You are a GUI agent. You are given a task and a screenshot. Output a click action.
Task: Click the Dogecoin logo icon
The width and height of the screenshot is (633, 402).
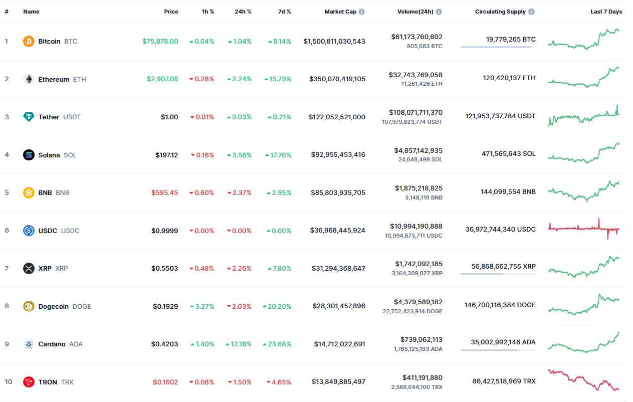tap(29, 306)
